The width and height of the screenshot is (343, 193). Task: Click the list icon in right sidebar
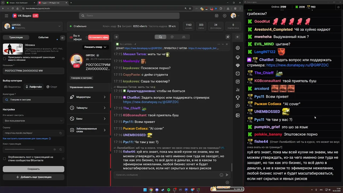point(238,81)
